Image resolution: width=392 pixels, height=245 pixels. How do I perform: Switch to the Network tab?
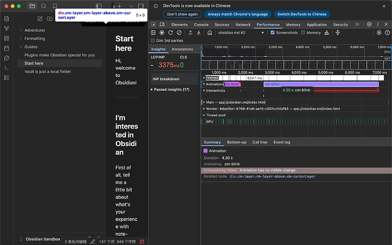[x=243, y=25]
